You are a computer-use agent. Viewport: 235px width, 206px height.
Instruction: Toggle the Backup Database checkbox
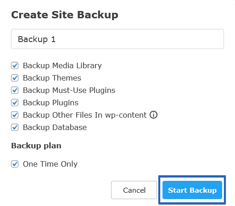coord(15,127)
